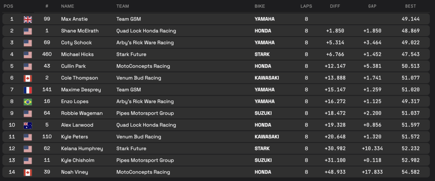The height and width of the screenshot is (181, 435).
Task: Click the Canadian flag beside Noah Viney
Action: 28,172
